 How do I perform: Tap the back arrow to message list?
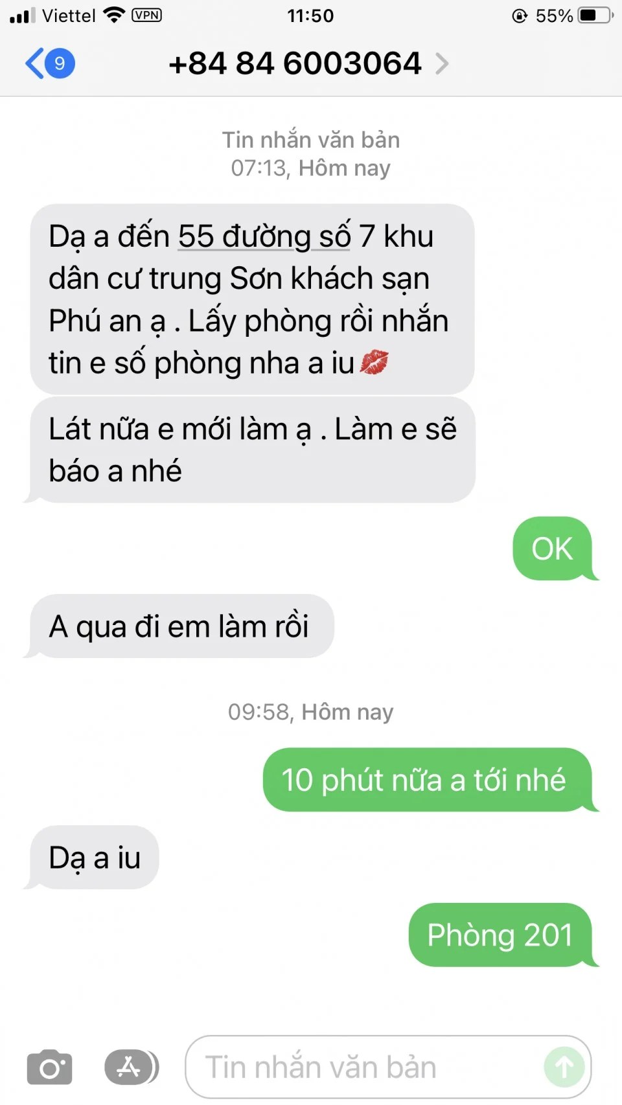[34, 63]
